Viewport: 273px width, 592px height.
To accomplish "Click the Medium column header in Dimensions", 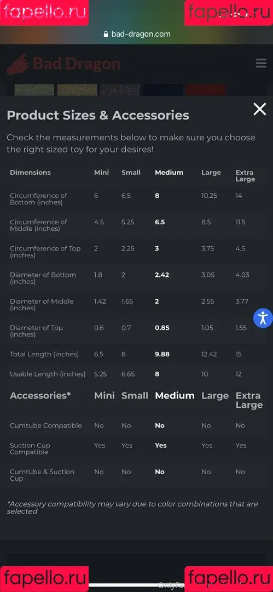I will pos(169,173).
